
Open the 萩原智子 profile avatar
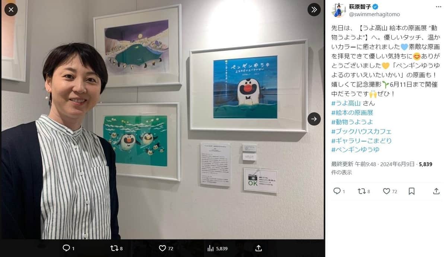pos(339,10)
